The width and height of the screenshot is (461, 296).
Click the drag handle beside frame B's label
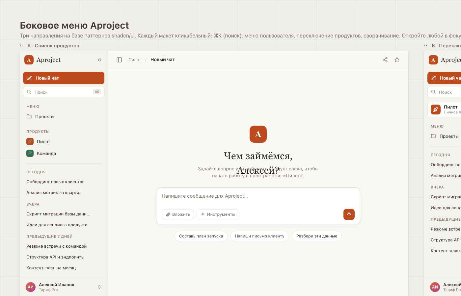(x=425, y=46)
